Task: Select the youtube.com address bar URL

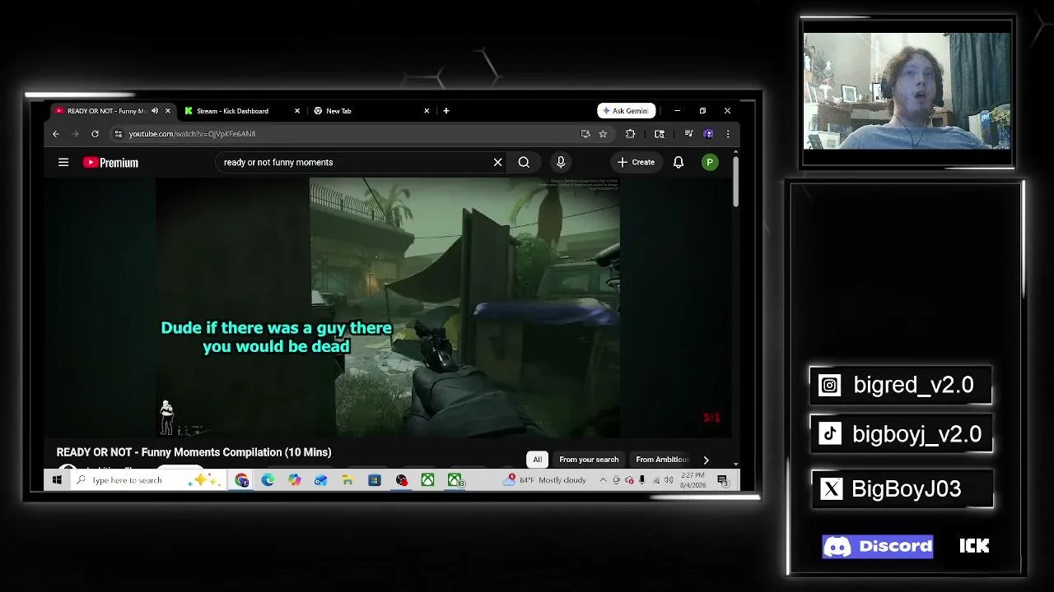Action: (192, 134)
